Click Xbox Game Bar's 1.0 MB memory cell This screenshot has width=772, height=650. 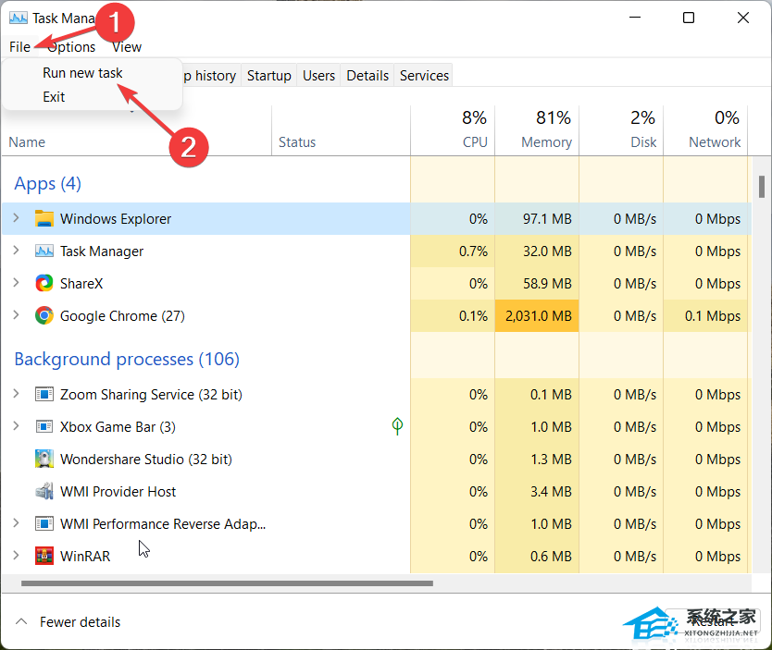click(537, 427)
